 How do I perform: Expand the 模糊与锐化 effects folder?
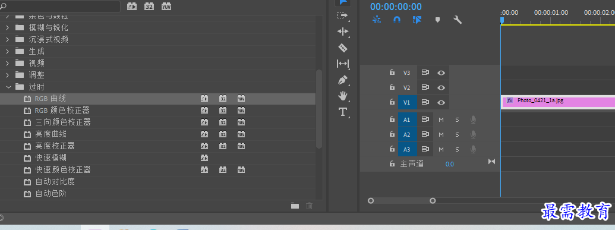(8, 27)
